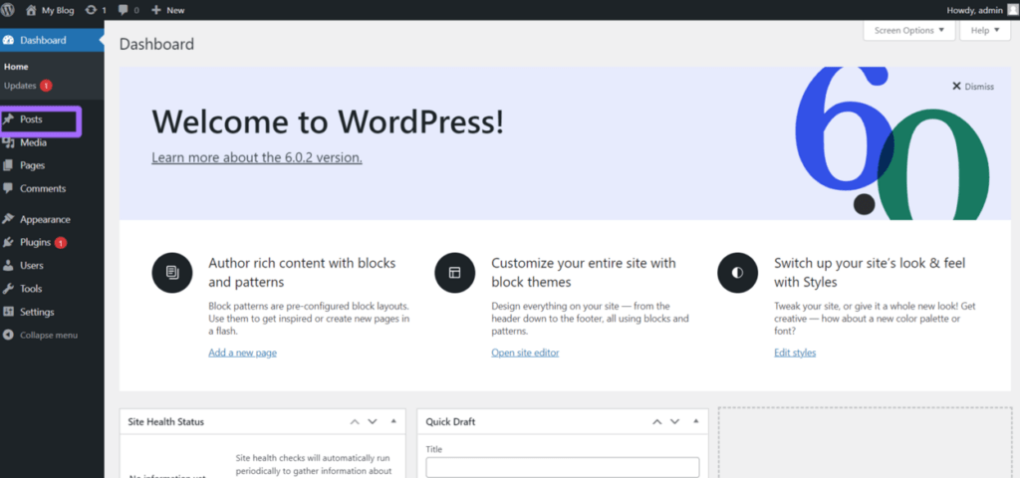Open My Blog site home icon

[31, 10]
